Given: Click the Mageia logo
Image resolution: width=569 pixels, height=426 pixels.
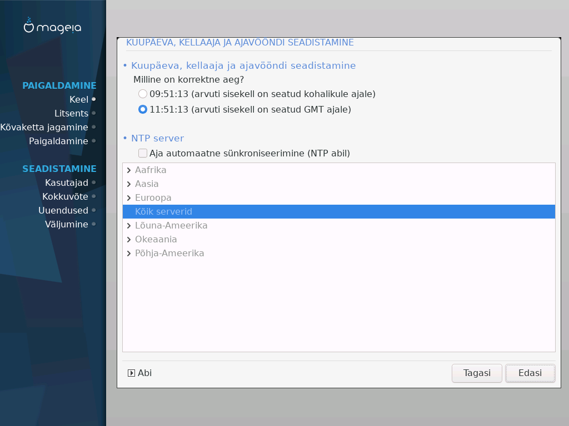Looking at the screenshot, I should click(52, 26).
